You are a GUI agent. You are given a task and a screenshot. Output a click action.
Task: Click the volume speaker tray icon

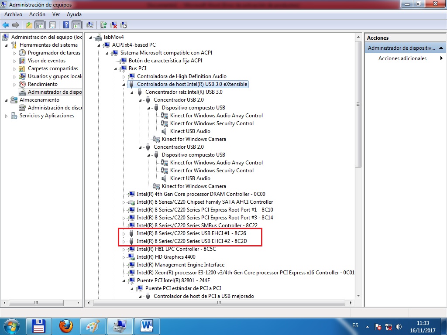pyautogui.click(x=399, y=326)
